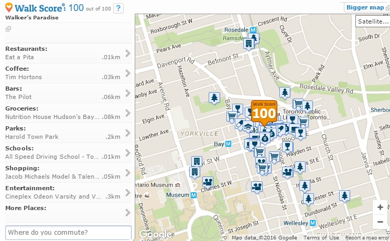Expand the Parks row chevron
This screenshot has height=241, width=390.
click(128, 133)
